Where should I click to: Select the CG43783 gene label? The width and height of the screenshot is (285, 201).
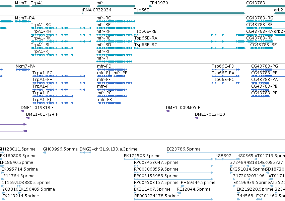(256, 3)
